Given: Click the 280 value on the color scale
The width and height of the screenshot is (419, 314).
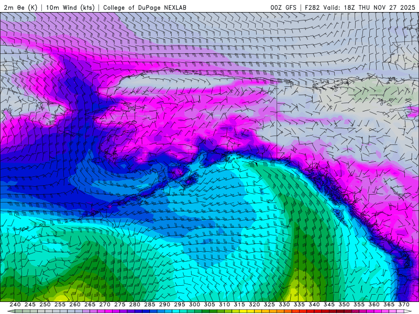Looking at the screenshot, I should point(135,305).
